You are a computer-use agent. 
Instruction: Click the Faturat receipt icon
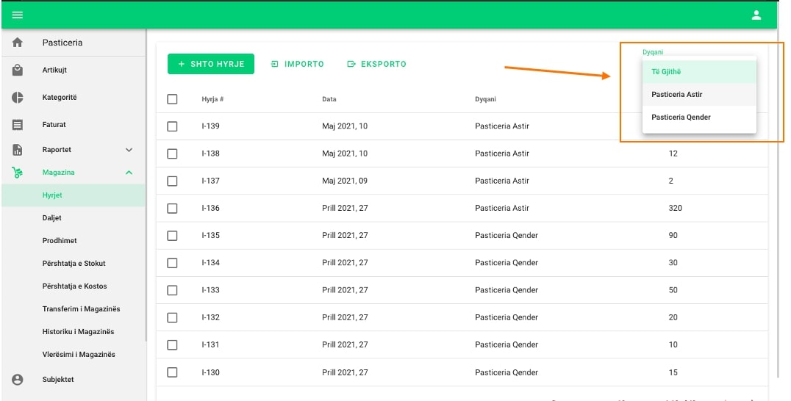(18, 125)
